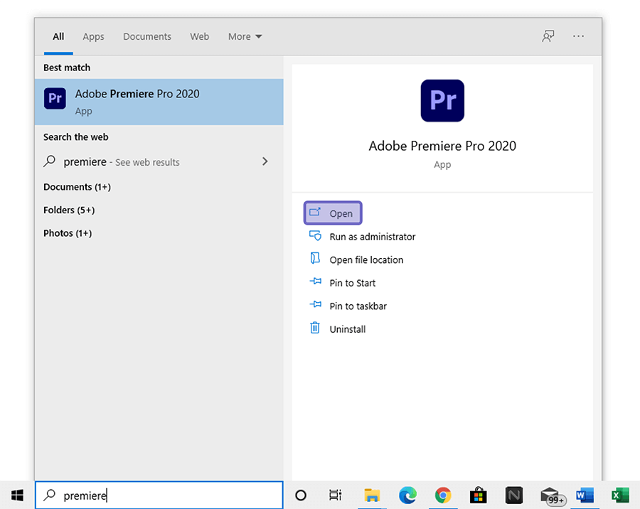Click the pin icon beside Pin to taskbar

(315, 304)
